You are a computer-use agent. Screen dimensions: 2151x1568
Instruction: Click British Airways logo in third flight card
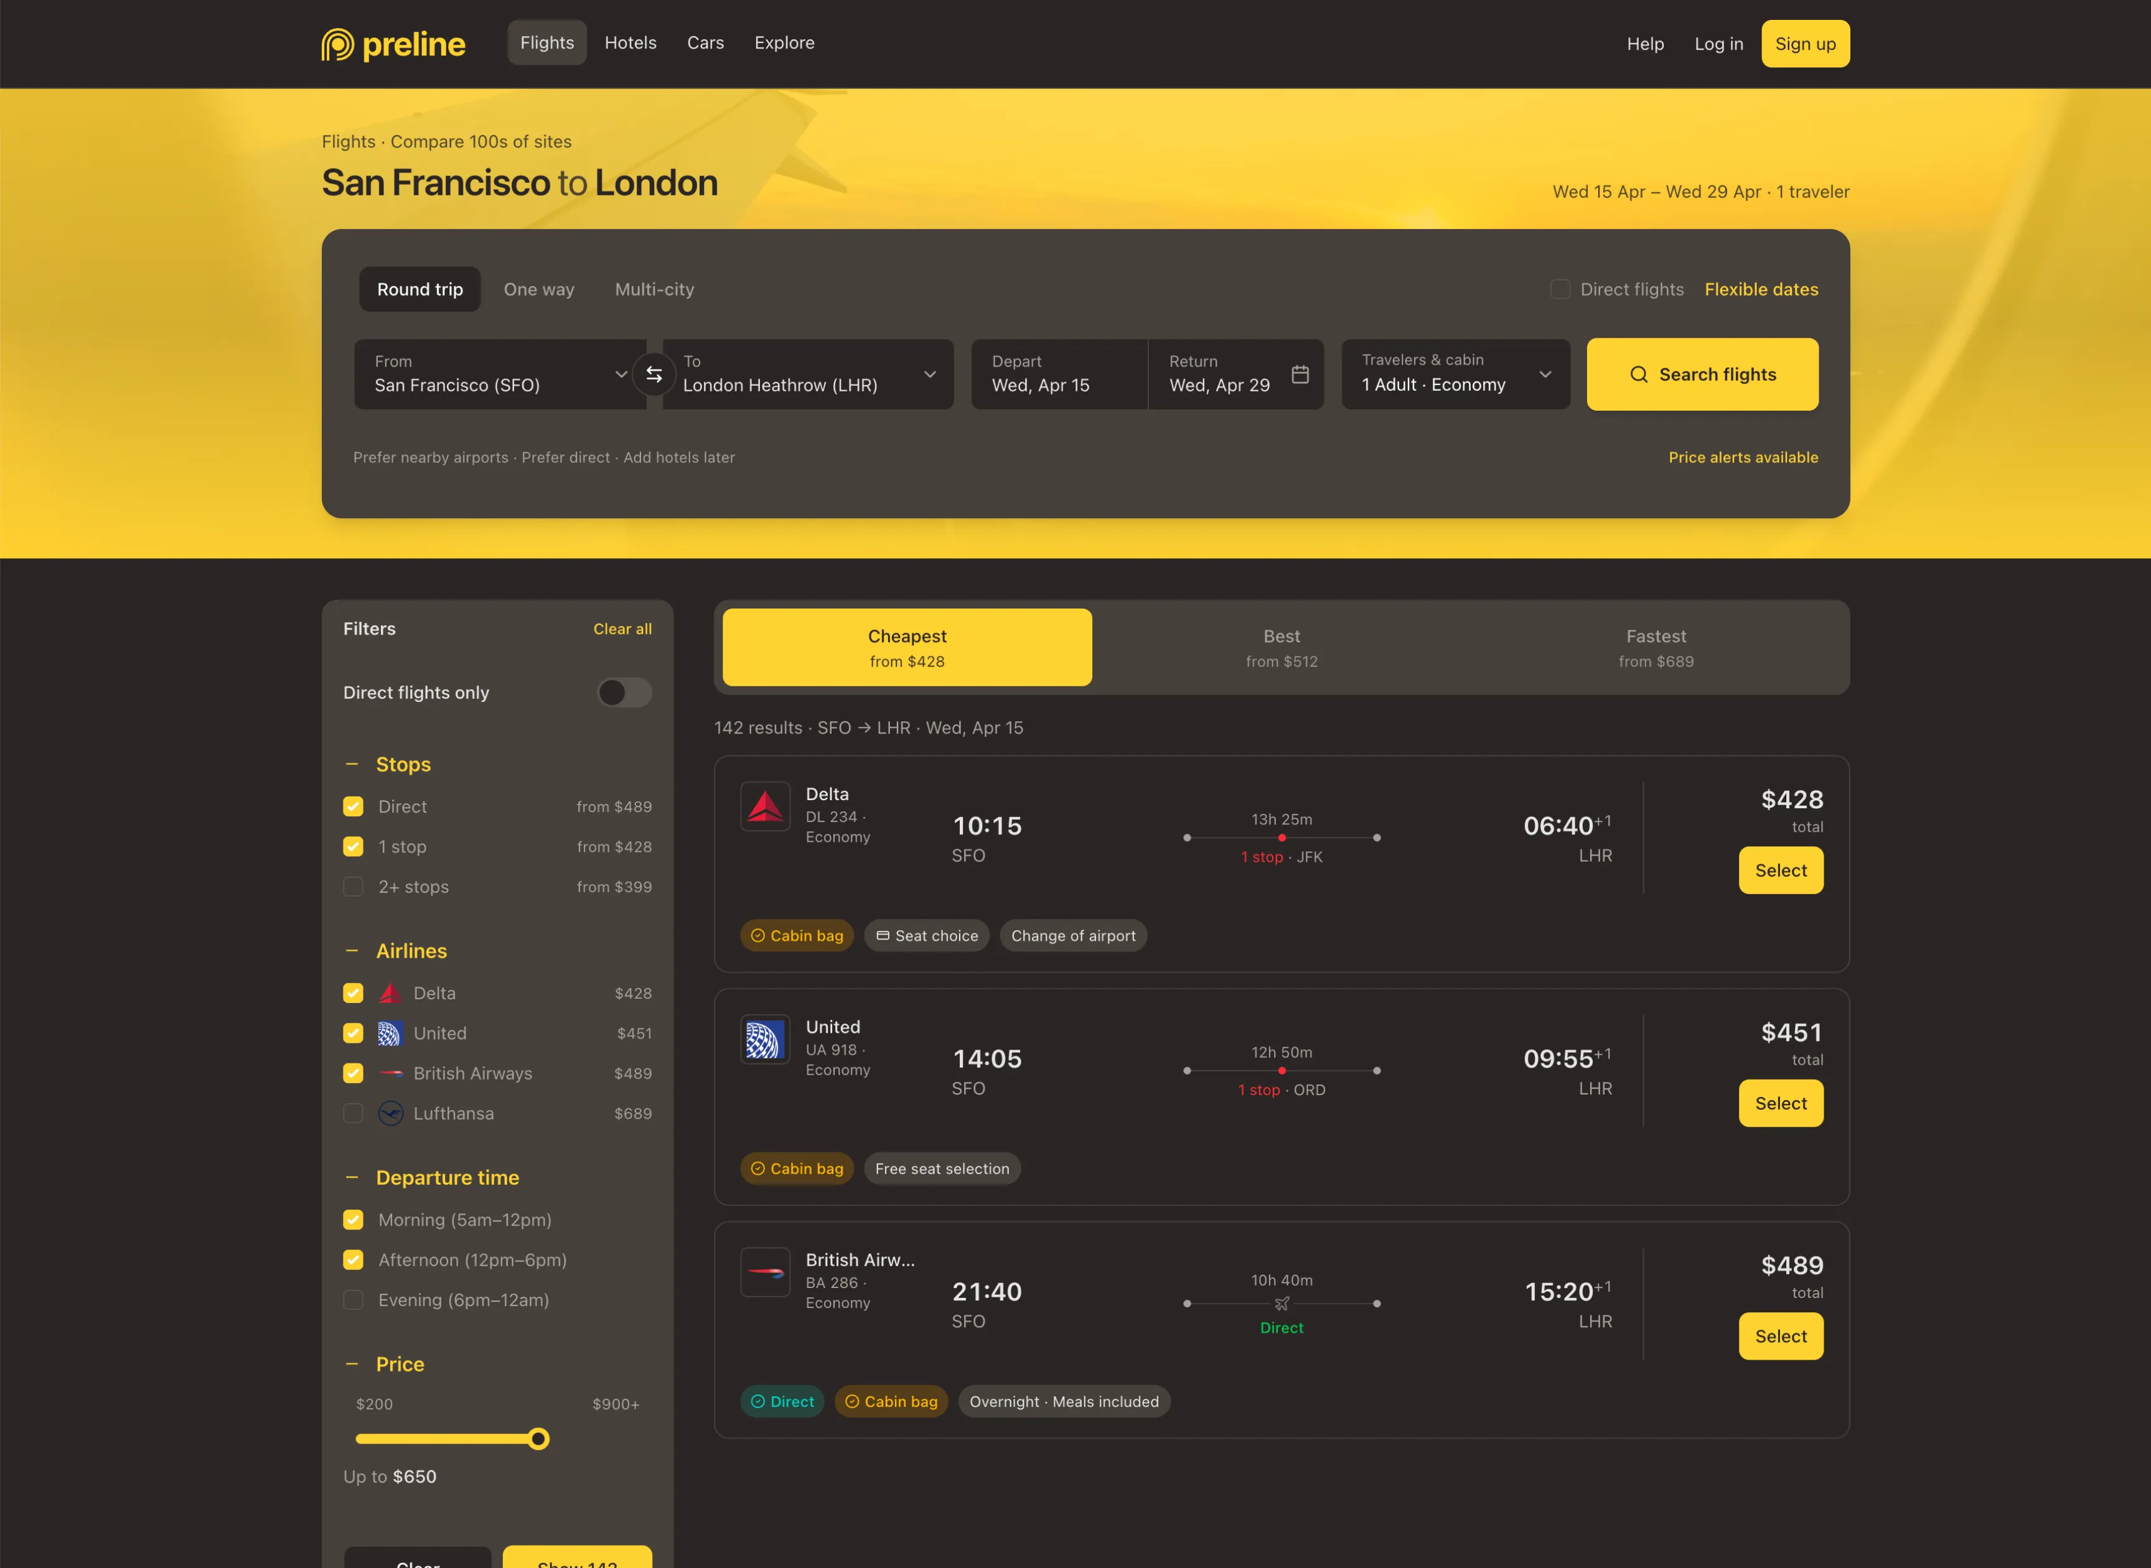click(765, 1272)
